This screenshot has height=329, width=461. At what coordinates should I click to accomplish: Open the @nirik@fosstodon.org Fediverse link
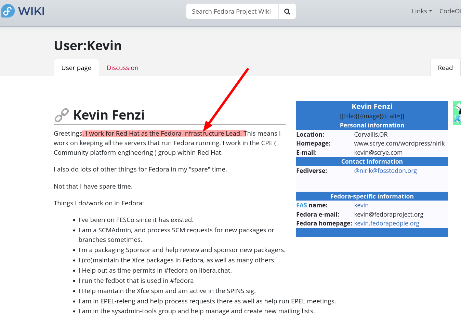[x=385, y=170]
